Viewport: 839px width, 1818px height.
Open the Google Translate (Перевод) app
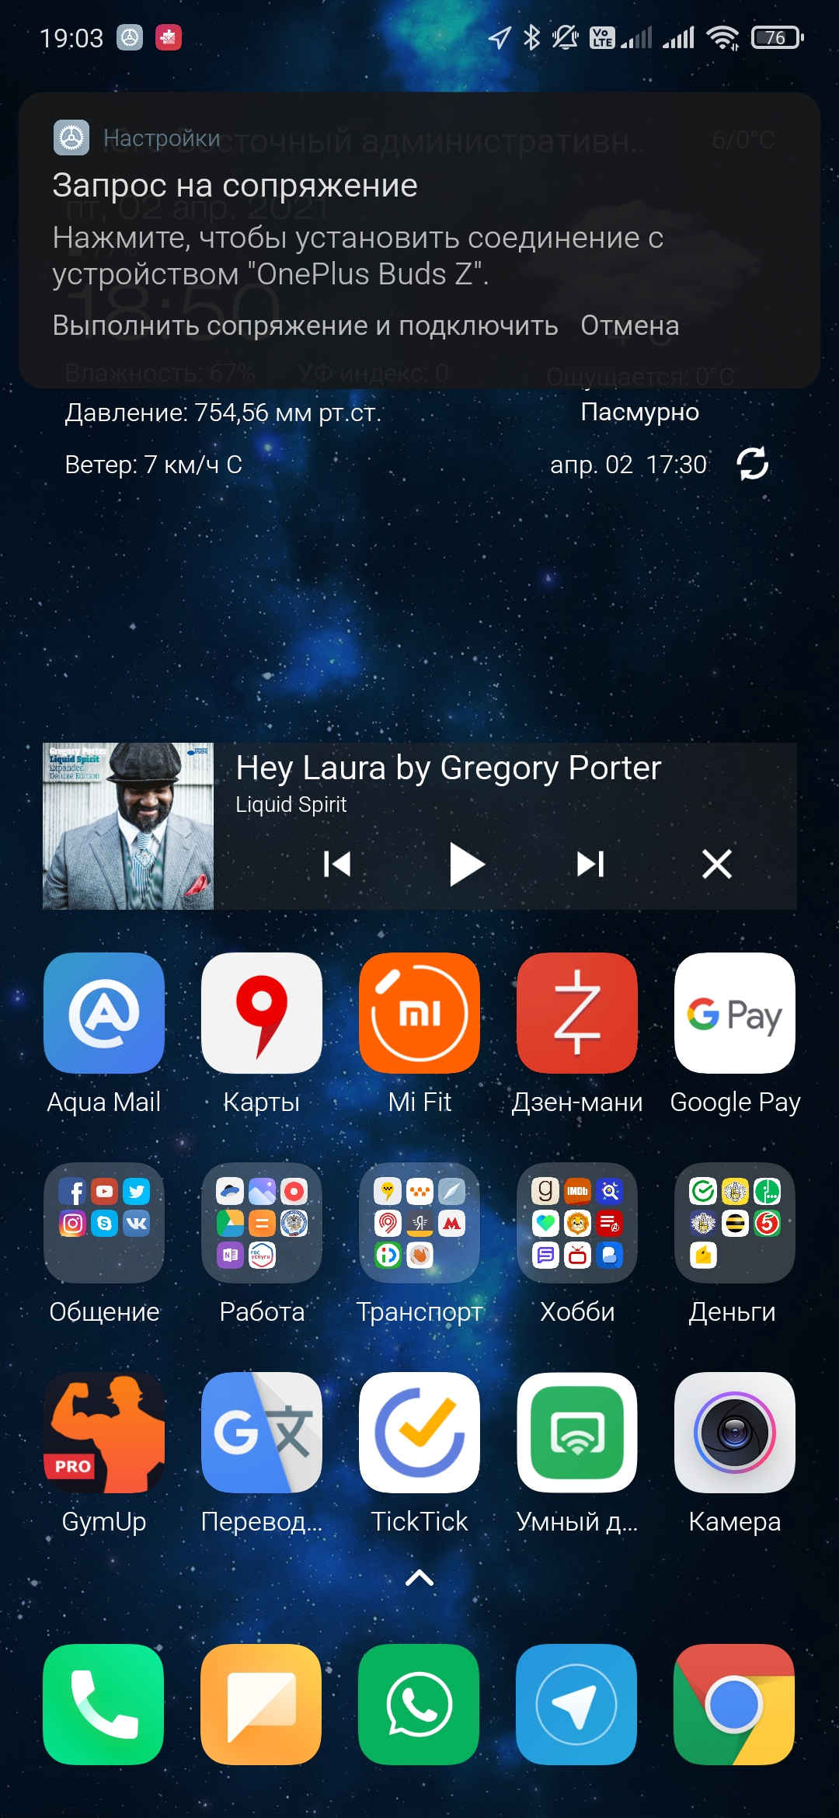pyautogui.click(x=262, y=1433)
